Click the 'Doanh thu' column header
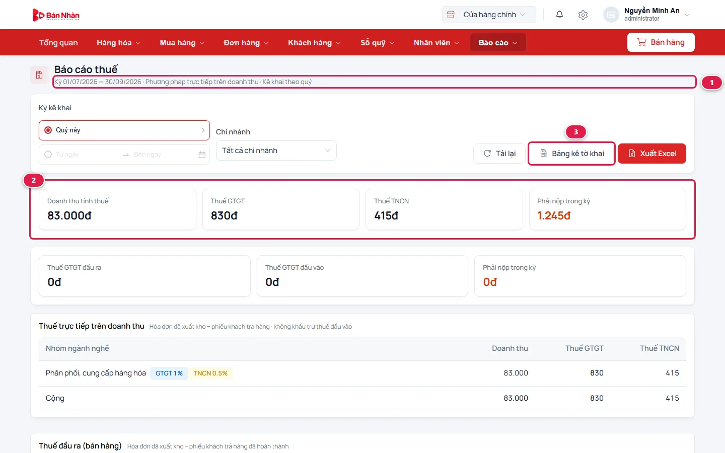Screen dimensions: 725x453 point(510,348)
